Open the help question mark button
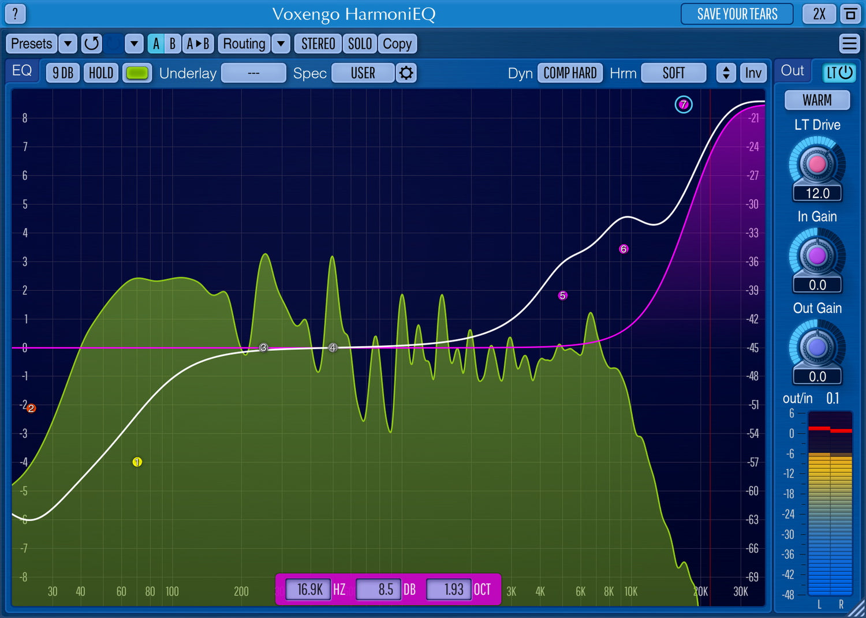The image size is (866, 618). tap(16, 13)
